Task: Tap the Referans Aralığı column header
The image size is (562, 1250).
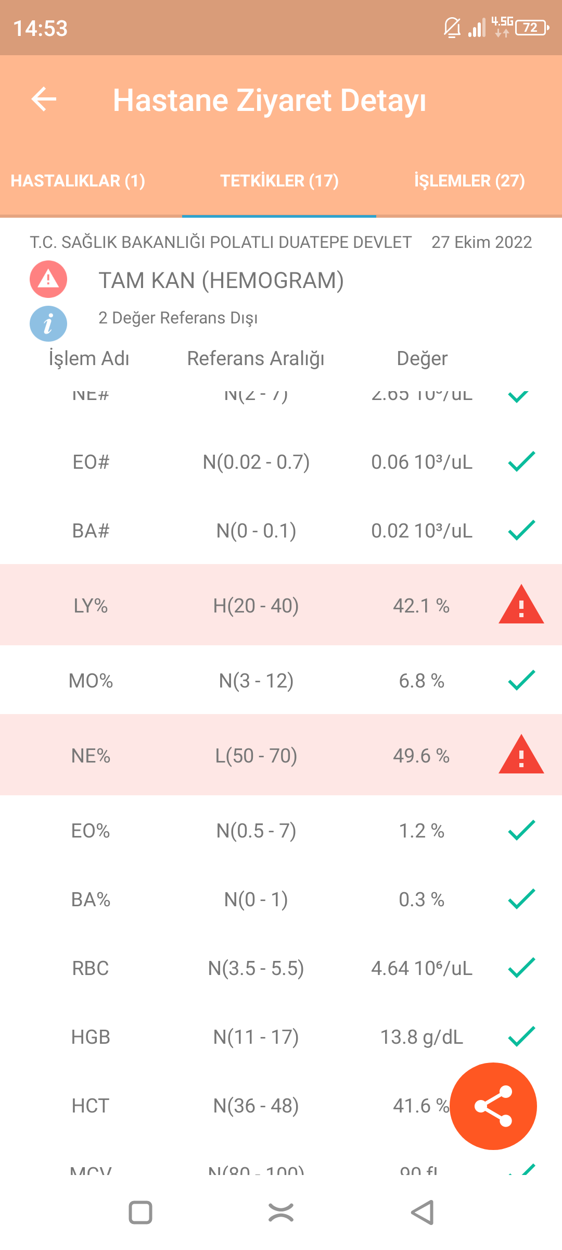Action: (256, 358)
